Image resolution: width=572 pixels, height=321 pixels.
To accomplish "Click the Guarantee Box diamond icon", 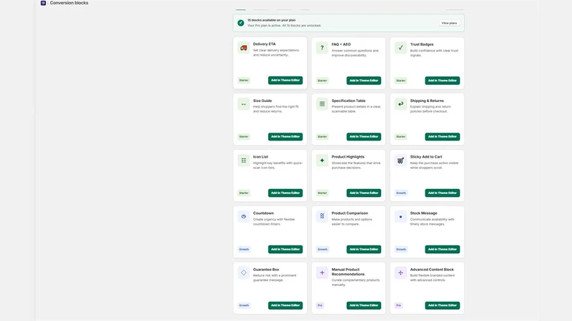I will tap(244, 272).
